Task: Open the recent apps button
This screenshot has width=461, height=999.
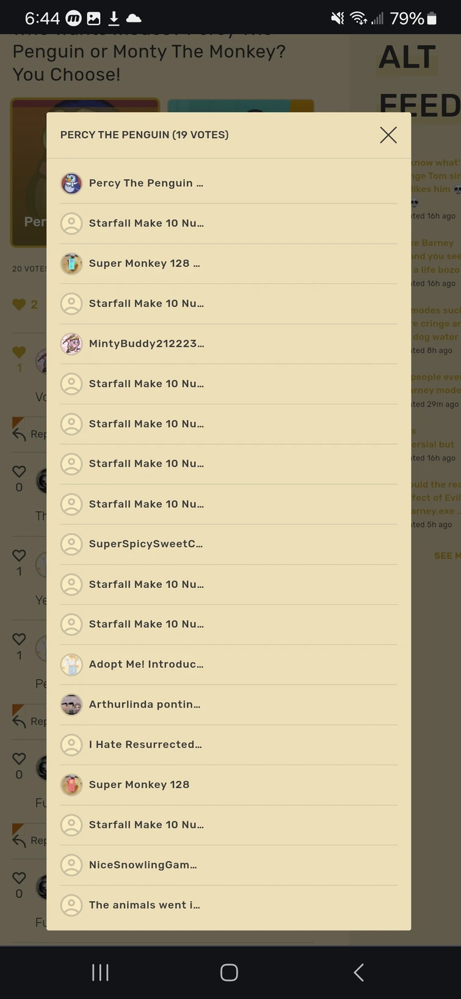Action: (100, 972)
